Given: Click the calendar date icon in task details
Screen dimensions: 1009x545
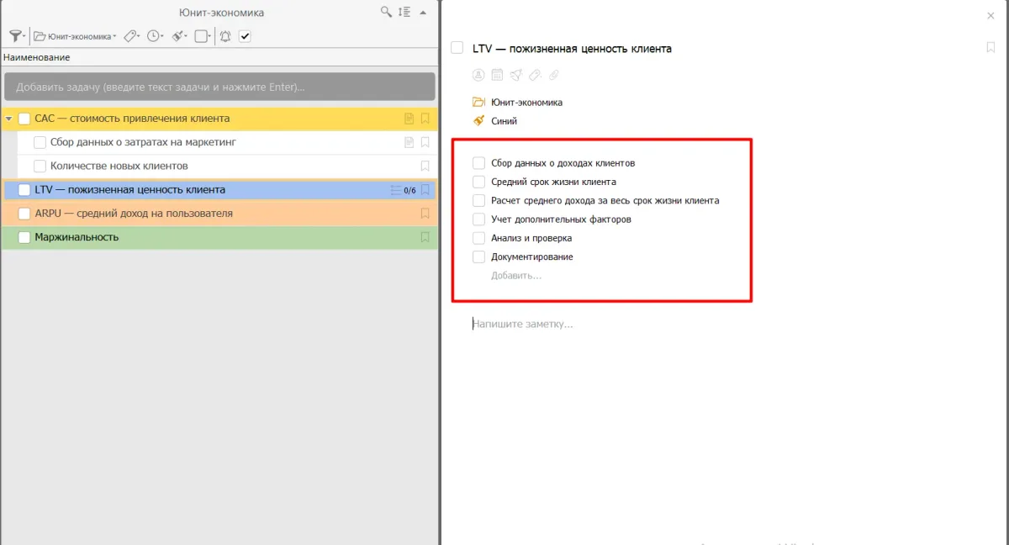Looking at the screenshot, I should click(x=497, y=75).
